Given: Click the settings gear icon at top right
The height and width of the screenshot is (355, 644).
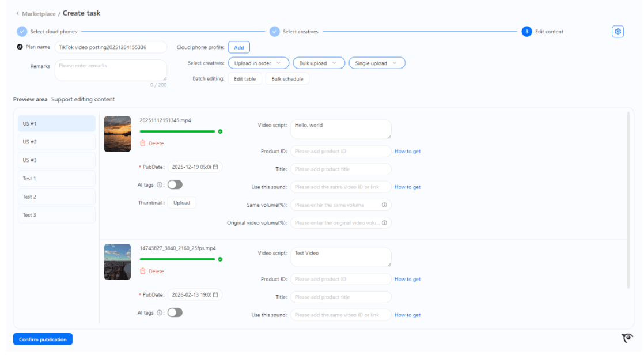Looking at the screenshot, I should [x=618, y=32].
